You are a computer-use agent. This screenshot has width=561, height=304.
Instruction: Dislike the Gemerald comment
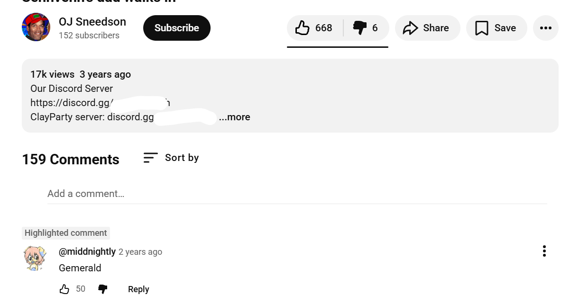click(x=102, y=289)
